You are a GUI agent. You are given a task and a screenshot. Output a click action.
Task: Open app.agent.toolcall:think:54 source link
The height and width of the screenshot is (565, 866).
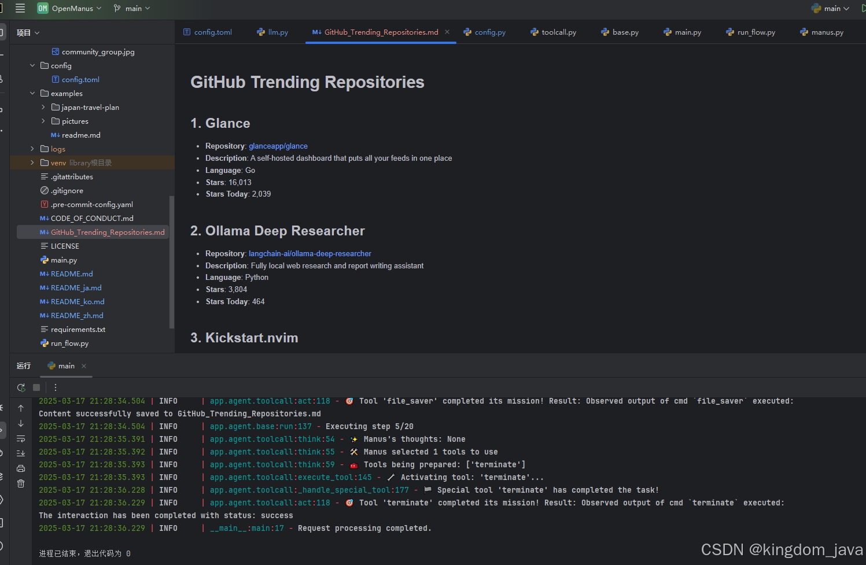click(x=272, y=440)
